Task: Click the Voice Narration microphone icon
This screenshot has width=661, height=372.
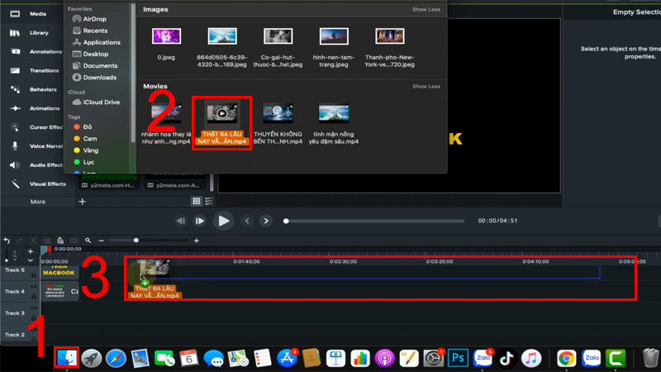Action: click(15, 146)
